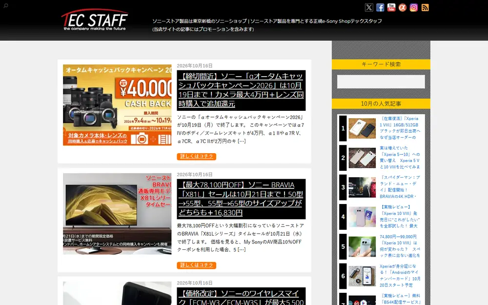
Task: Open ranking 2 Xperia 5→10 買い替え article link
Action: tap(400, 158)
